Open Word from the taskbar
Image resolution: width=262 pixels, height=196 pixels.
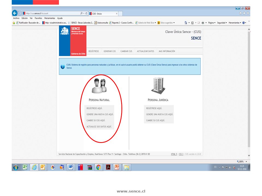point(71,167)
